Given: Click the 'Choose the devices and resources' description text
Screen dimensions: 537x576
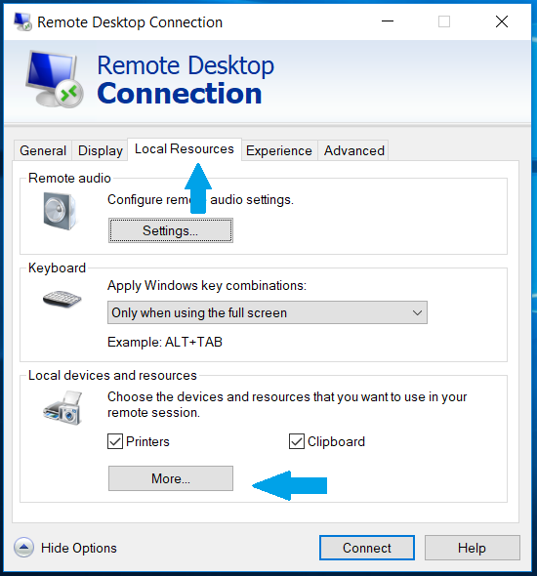Looking at the screenshot, I should click(287, 404).
